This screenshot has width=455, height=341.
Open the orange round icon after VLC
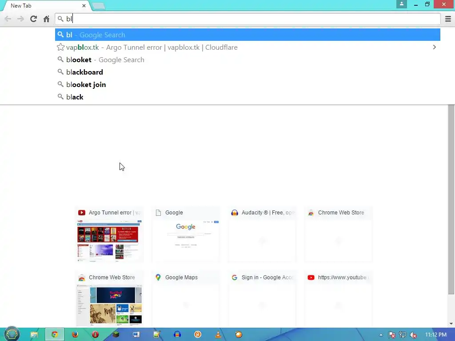pos(239,335)
